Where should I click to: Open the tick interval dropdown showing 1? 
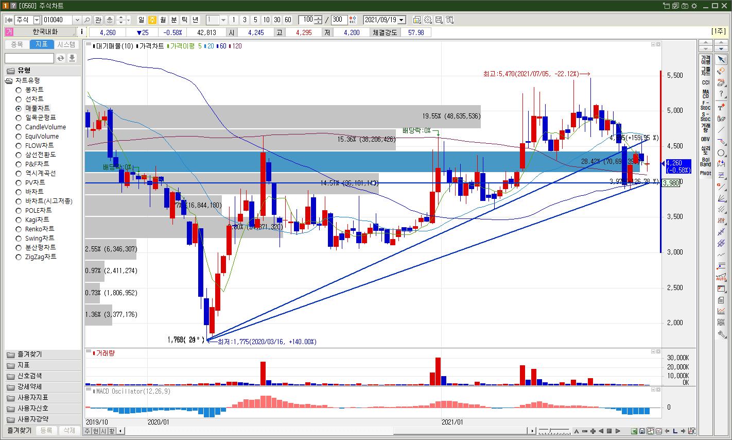click(223, 20)
